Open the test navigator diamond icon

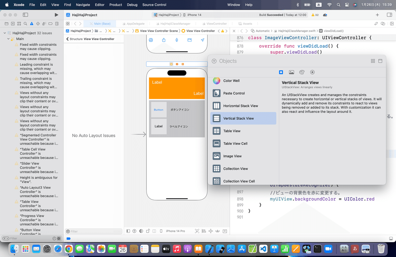coord(38,24)
